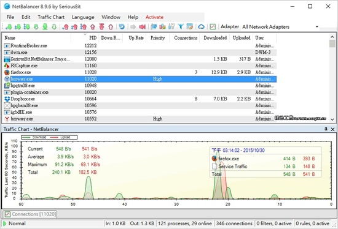
Task: Select the firefox.exe row with PID 11028
Action: click(x=140, y=72)
